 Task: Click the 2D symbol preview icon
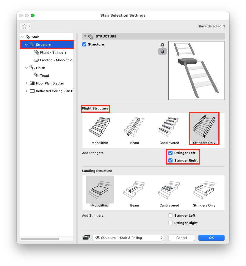point(162,45)
